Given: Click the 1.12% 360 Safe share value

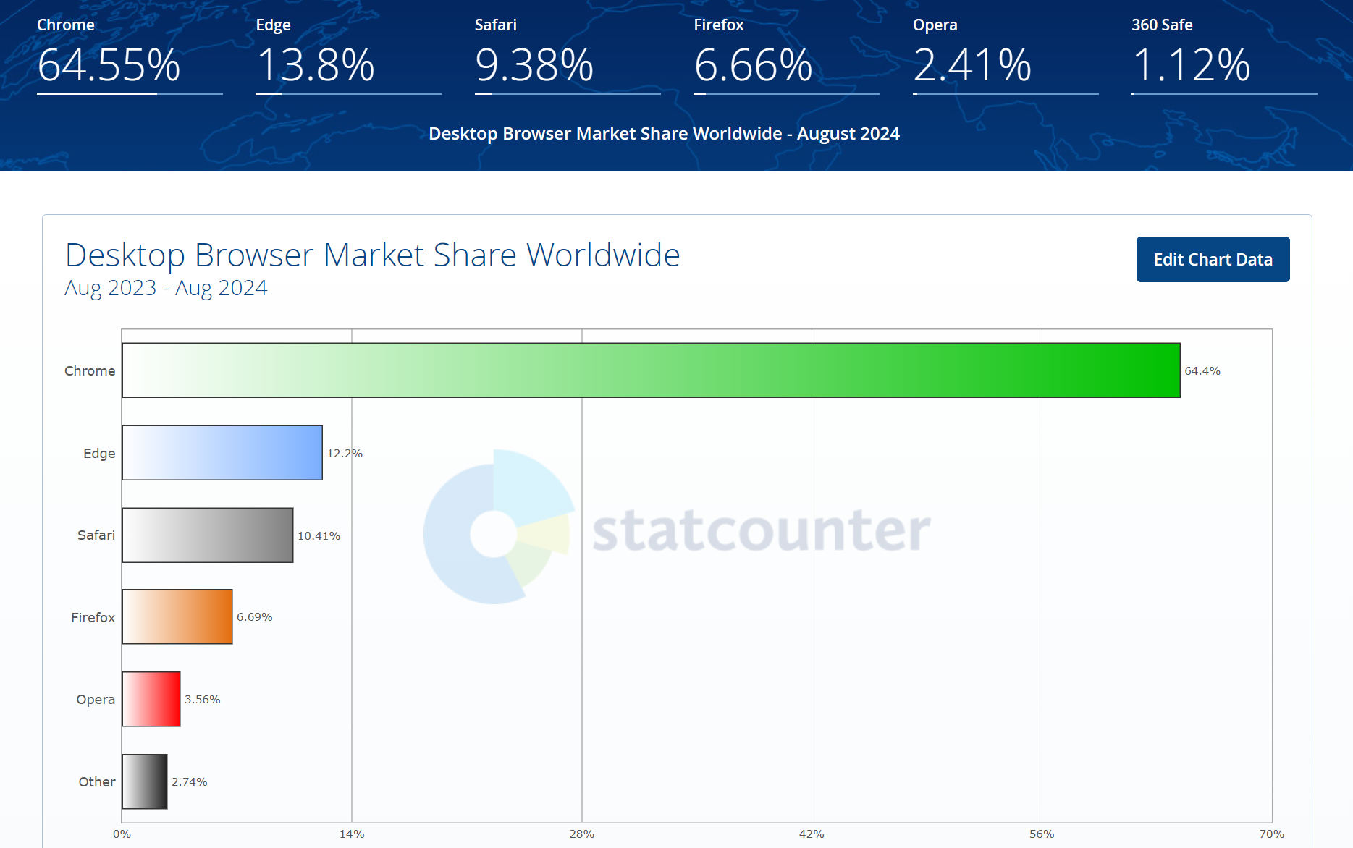Looking at the screenshot, I should coord(1191,65).
